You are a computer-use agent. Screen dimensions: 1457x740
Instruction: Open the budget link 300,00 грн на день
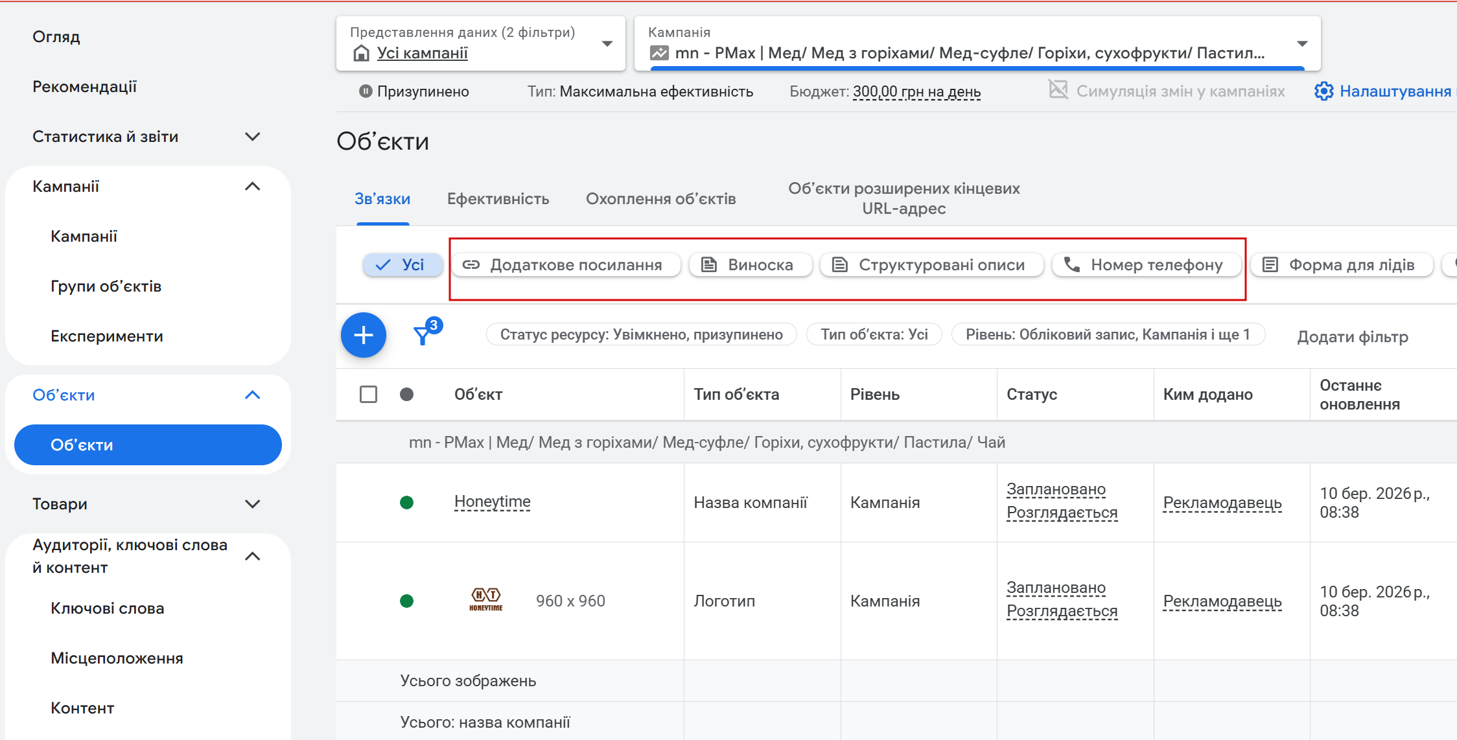click(x=916, y=91)
